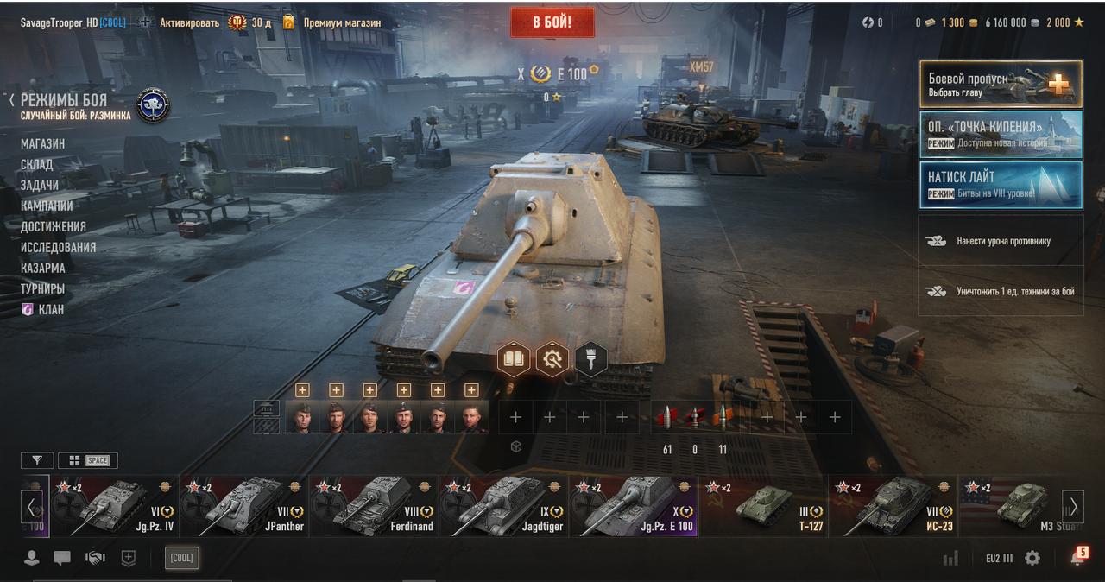The image size is (1105, 582).
Task: Open the tank filter funnel icon
Action: (x=37, y=460)
